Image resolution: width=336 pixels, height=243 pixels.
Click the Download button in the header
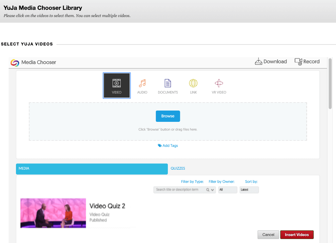[x=271, y=61]
